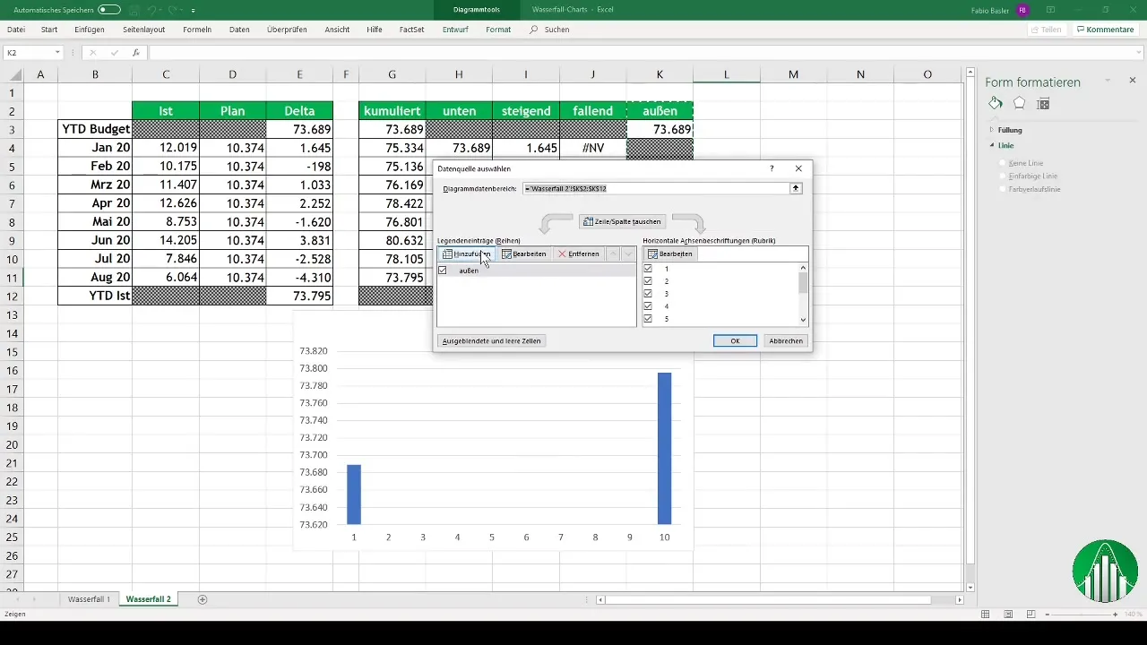Click the Save icon in title bar
This screenshot has height=645, width=1147.
134,10
